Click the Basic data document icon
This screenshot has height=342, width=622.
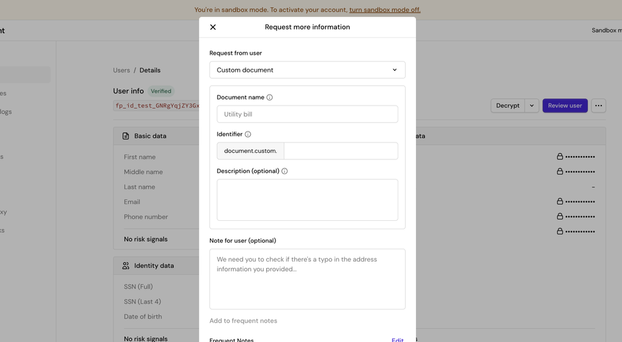[126, 136]
